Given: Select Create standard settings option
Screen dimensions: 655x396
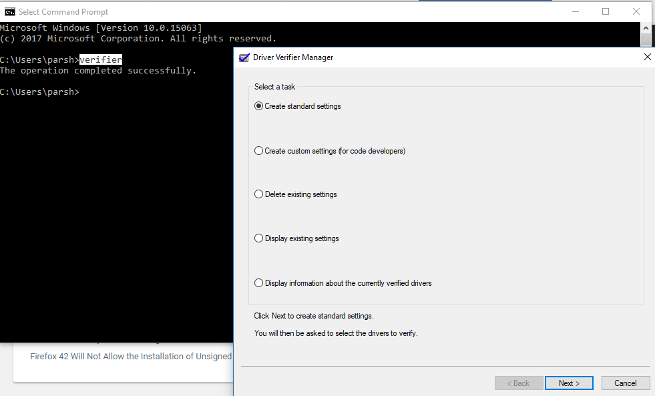Looking at the screenshot, I should [259, 106].
